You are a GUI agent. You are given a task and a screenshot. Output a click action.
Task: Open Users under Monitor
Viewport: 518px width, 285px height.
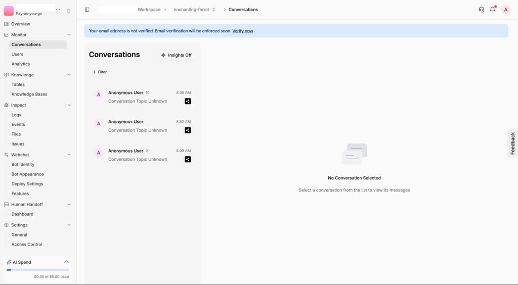pos(17,54)
